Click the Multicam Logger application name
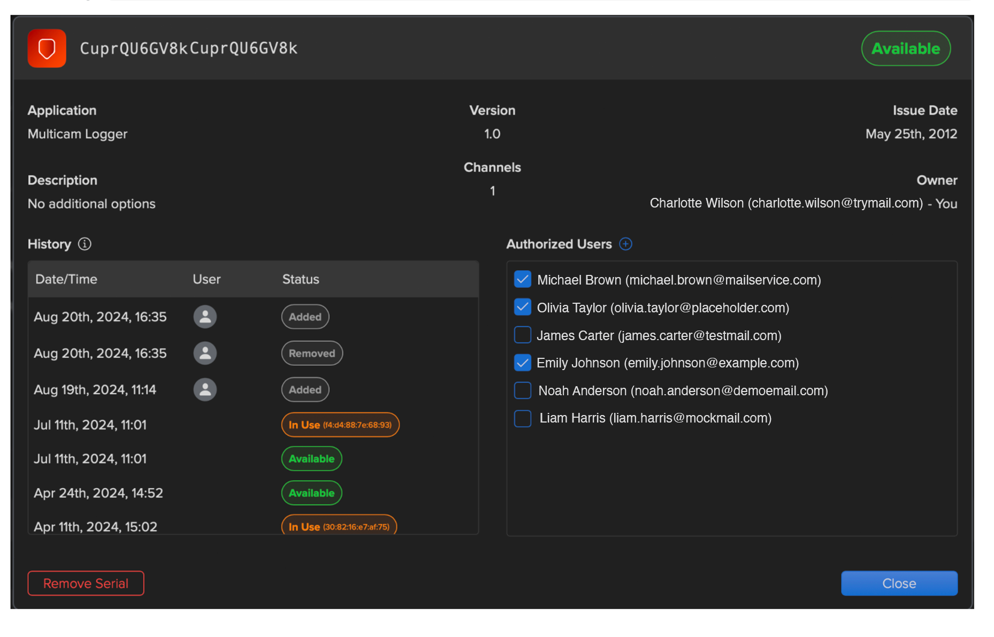This screenshot has height=637, width=994. point(78,134)
